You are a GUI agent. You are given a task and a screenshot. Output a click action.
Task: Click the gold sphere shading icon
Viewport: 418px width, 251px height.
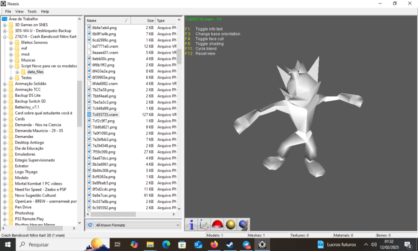point(230,225)
